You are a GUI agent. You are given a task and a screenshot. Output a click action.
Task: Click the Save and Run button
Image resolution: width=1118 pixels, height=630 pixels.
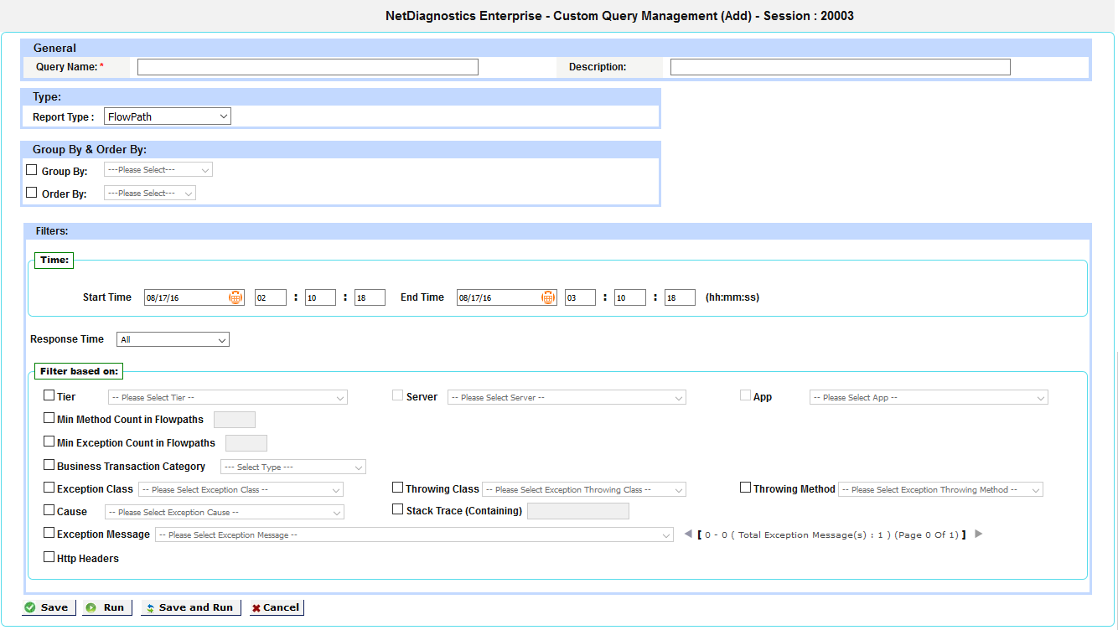coord(191,607)
